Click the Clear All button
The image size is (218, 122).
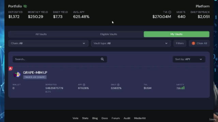coord(199,43)
